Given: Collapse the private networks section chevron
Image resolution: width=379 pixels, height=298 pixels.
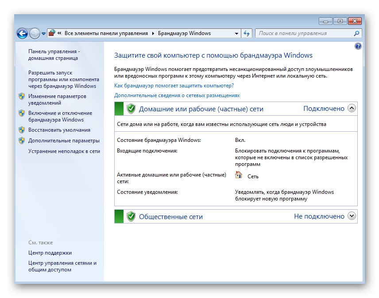Looking at the screenshot, I should click(x=352, y=108).
